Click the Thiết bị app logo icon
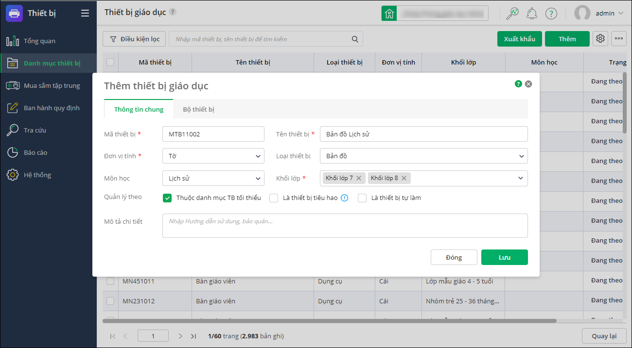This screenshot has height=348, width=632. [14, 13]
